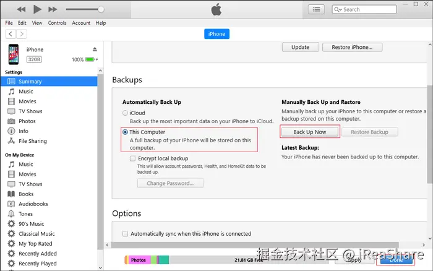Open the list view icon button

pyautogui.click(x=316, y=9)
